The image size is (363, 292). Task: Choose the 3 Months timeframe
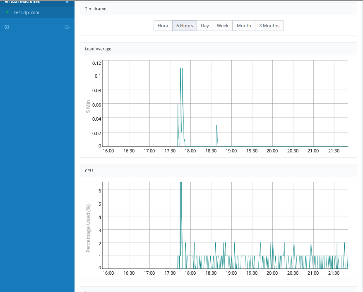coord(269,26)
